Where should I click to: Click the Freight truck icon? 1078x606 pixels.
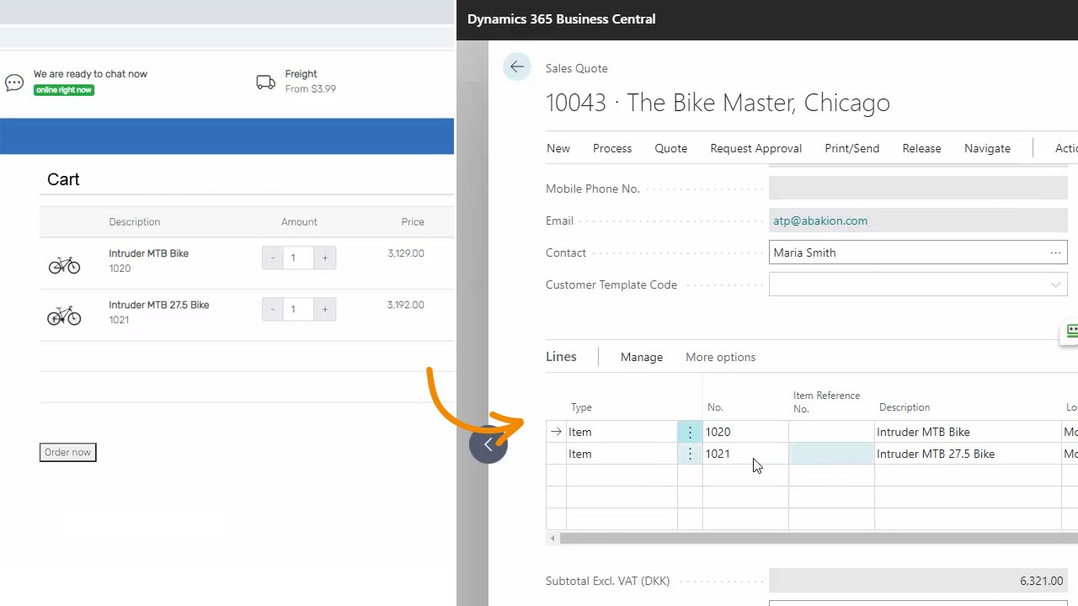coord(266,82)
